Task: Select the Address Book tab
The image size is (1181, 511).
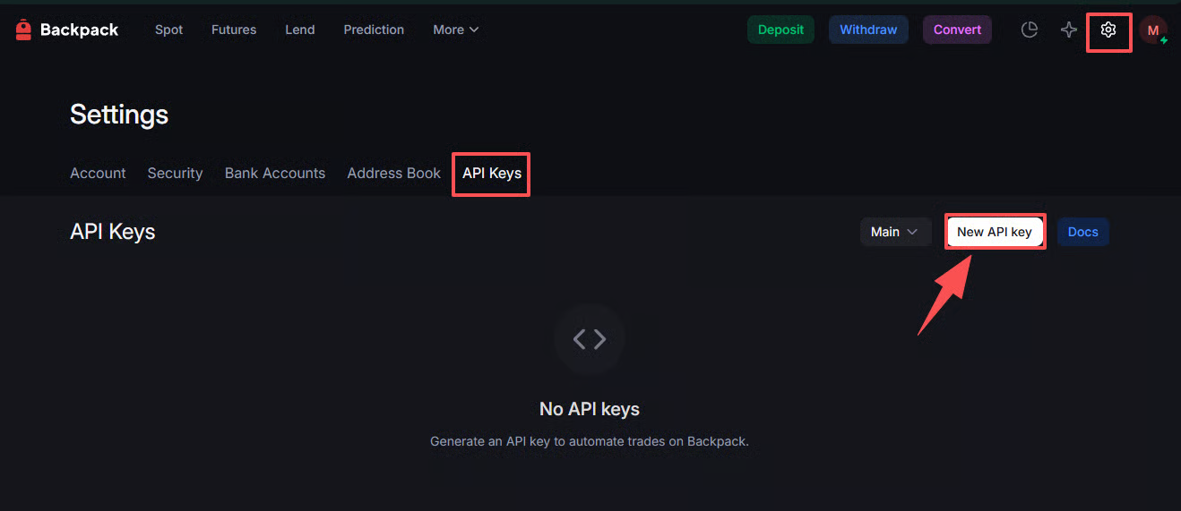Action: [x=394, y=173]
